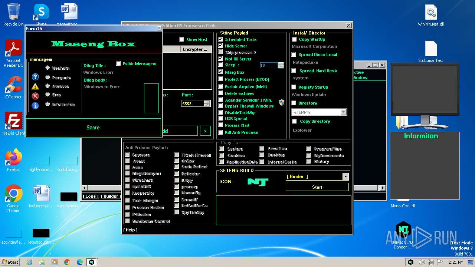Click the red error Erro icon

[35, 96]
